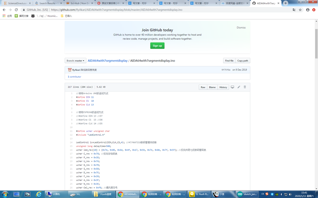The width and height of the screenshot is (318, 198).
Task: Dismiss the Join GitHub banner
Action: coord(241,27)
